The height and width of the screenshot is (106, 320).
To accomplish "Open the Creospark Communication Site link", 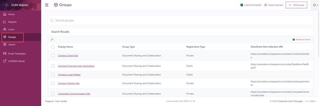I will (x=74, y=94).
